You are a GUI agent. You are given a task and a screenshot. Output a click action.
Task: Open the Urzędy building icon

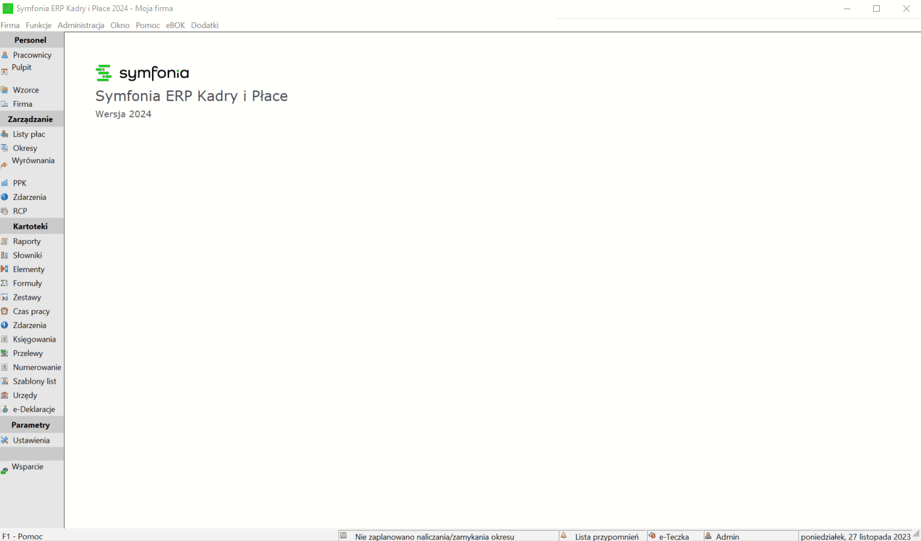[5, 395]
